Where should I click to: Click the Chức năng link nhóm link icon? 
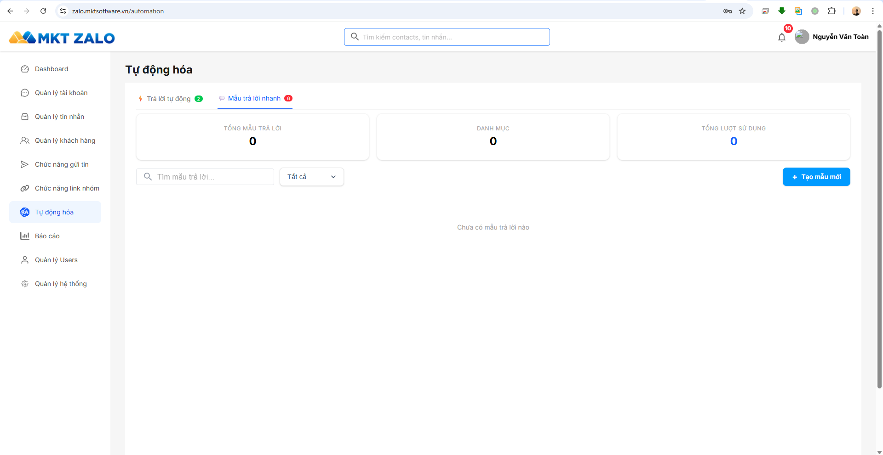tap(25, 188)
